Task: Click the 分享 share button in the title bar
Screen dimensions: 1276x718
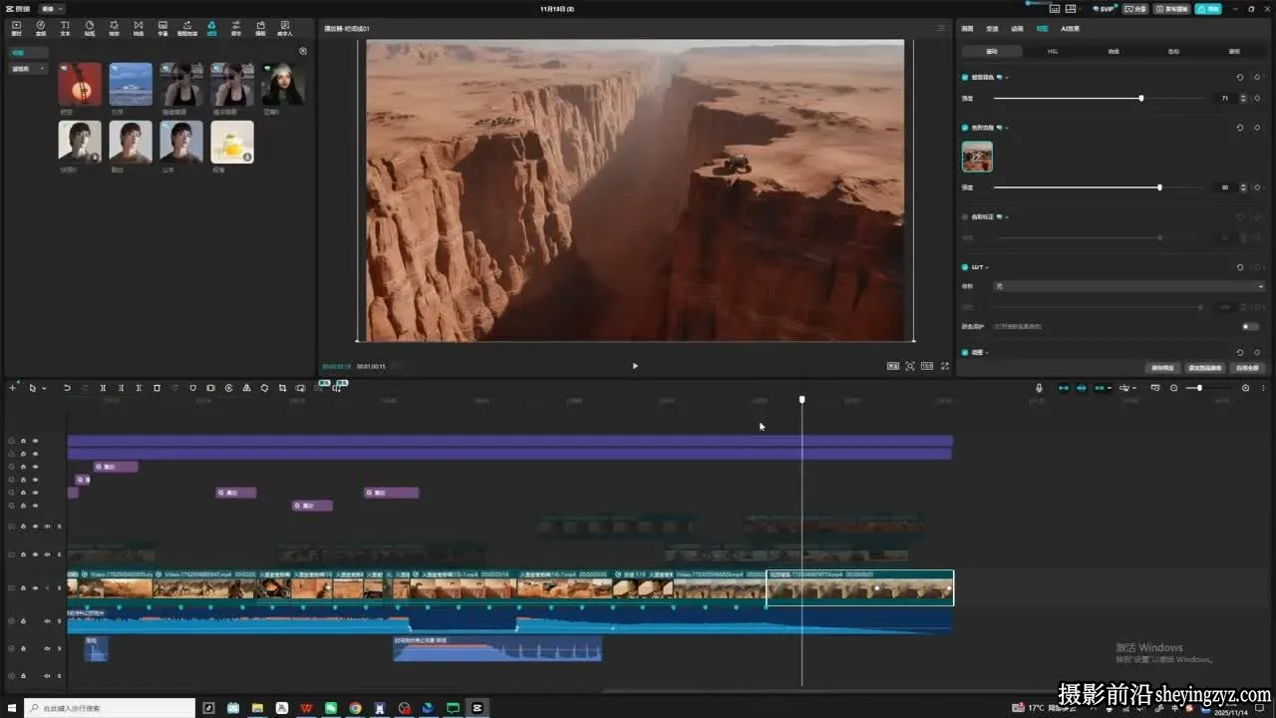Action: click(1135, 8)
